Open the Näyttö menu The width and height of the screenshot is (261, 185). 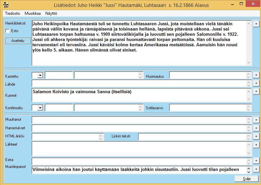coord(51,13)
